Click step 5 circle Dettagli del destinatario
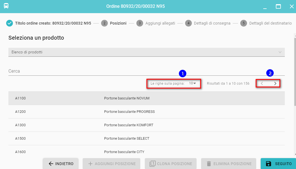296x169 pixels. [244, 23]
